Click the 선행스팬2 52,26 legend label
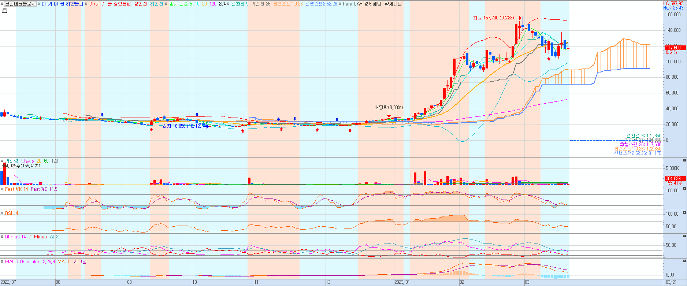The width and height of the screenshot is (687, 286). tap(321, 4)
